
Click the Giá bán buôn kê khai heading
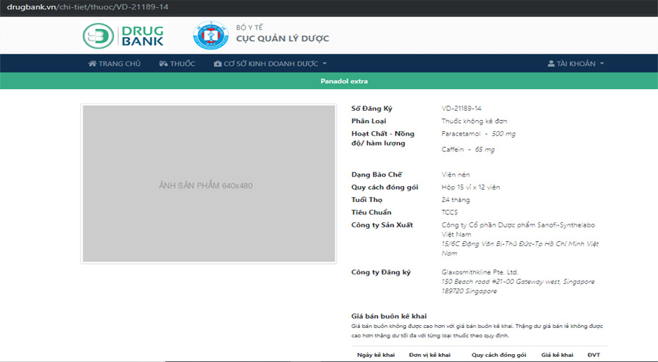389,316
